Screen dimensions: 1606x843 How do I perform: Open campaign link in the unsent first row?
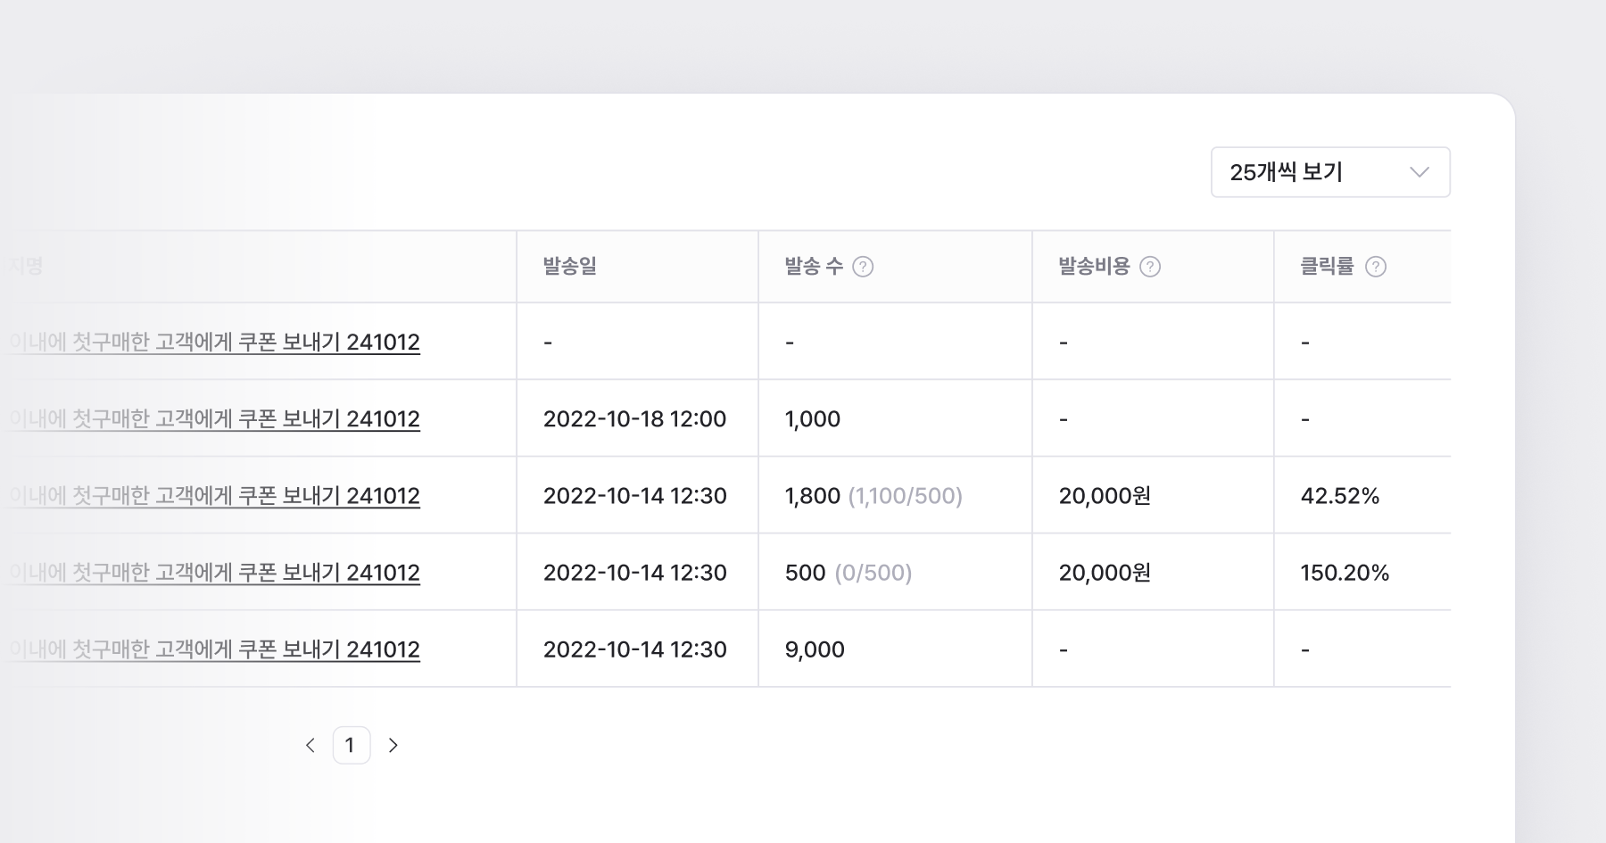(214, 343)
